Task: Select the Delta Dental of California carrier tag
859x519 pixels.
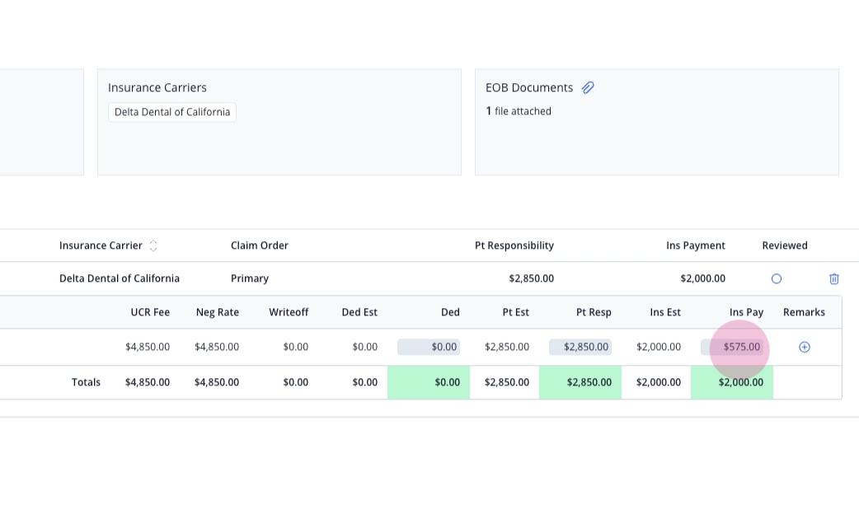Action: (x=172, y=112)
